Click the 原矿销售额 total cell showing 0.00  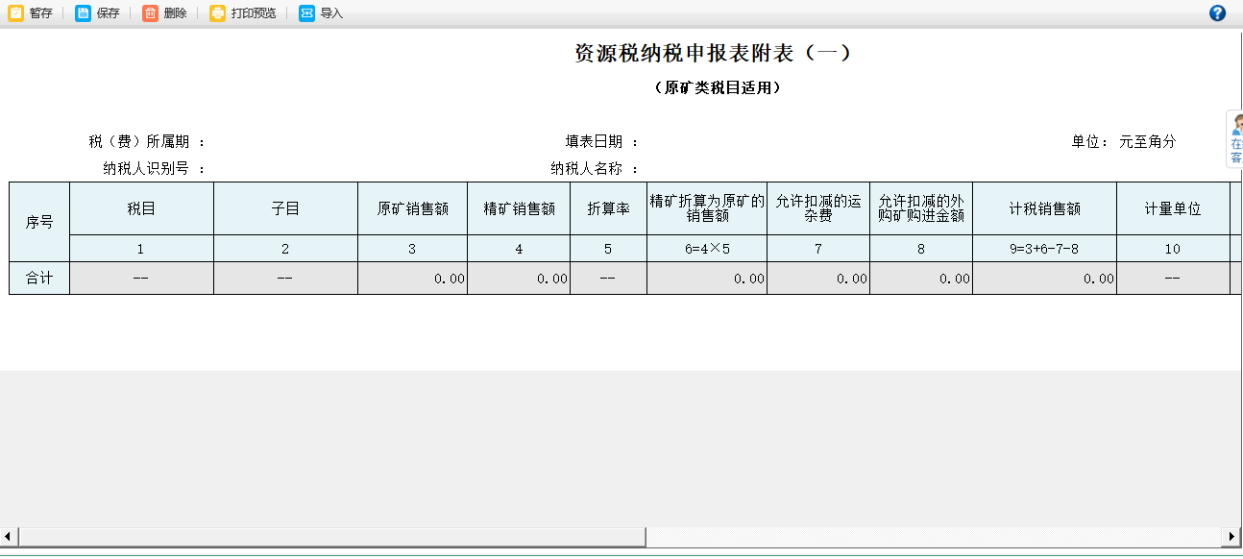click(412, 277)
